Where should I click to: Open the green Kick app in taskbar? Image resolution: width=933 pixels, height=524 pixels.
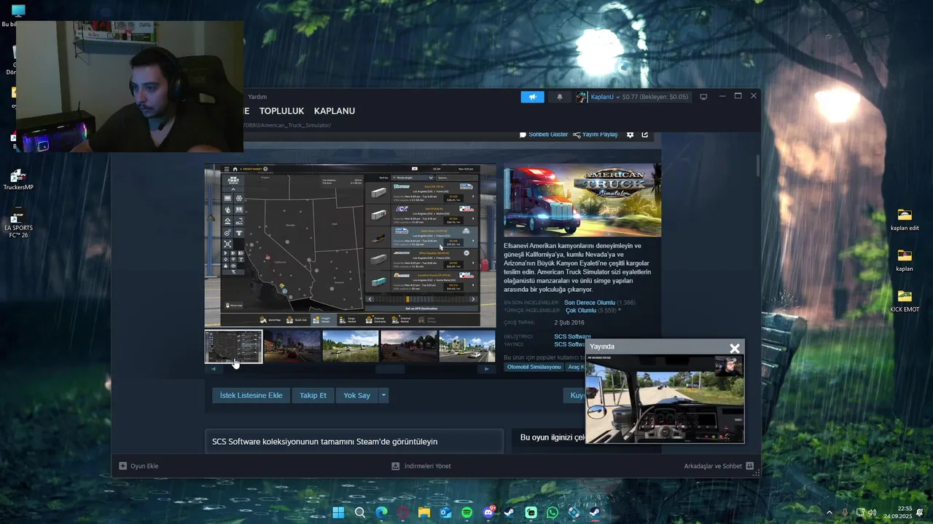coord(531,512)
